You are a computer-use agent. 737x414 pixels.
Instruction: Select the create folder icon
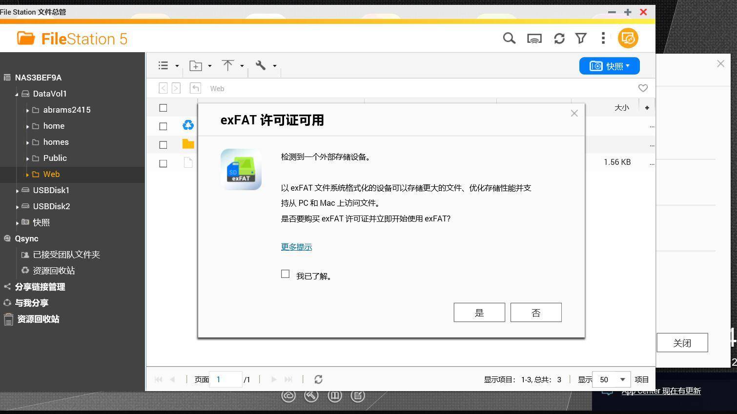195,65
